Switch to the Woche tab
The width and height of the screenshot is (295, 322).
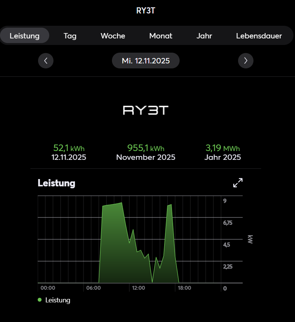point(113,36)
